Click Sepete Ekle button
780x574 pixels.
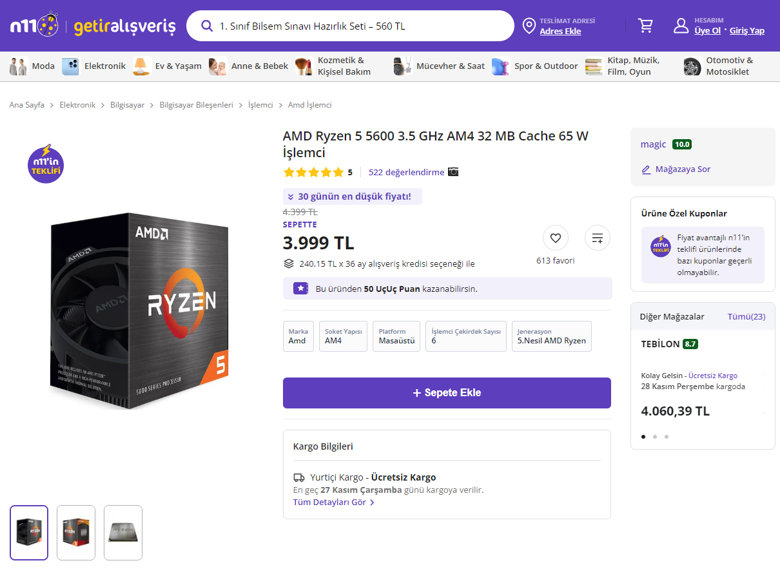pos(447,393)
